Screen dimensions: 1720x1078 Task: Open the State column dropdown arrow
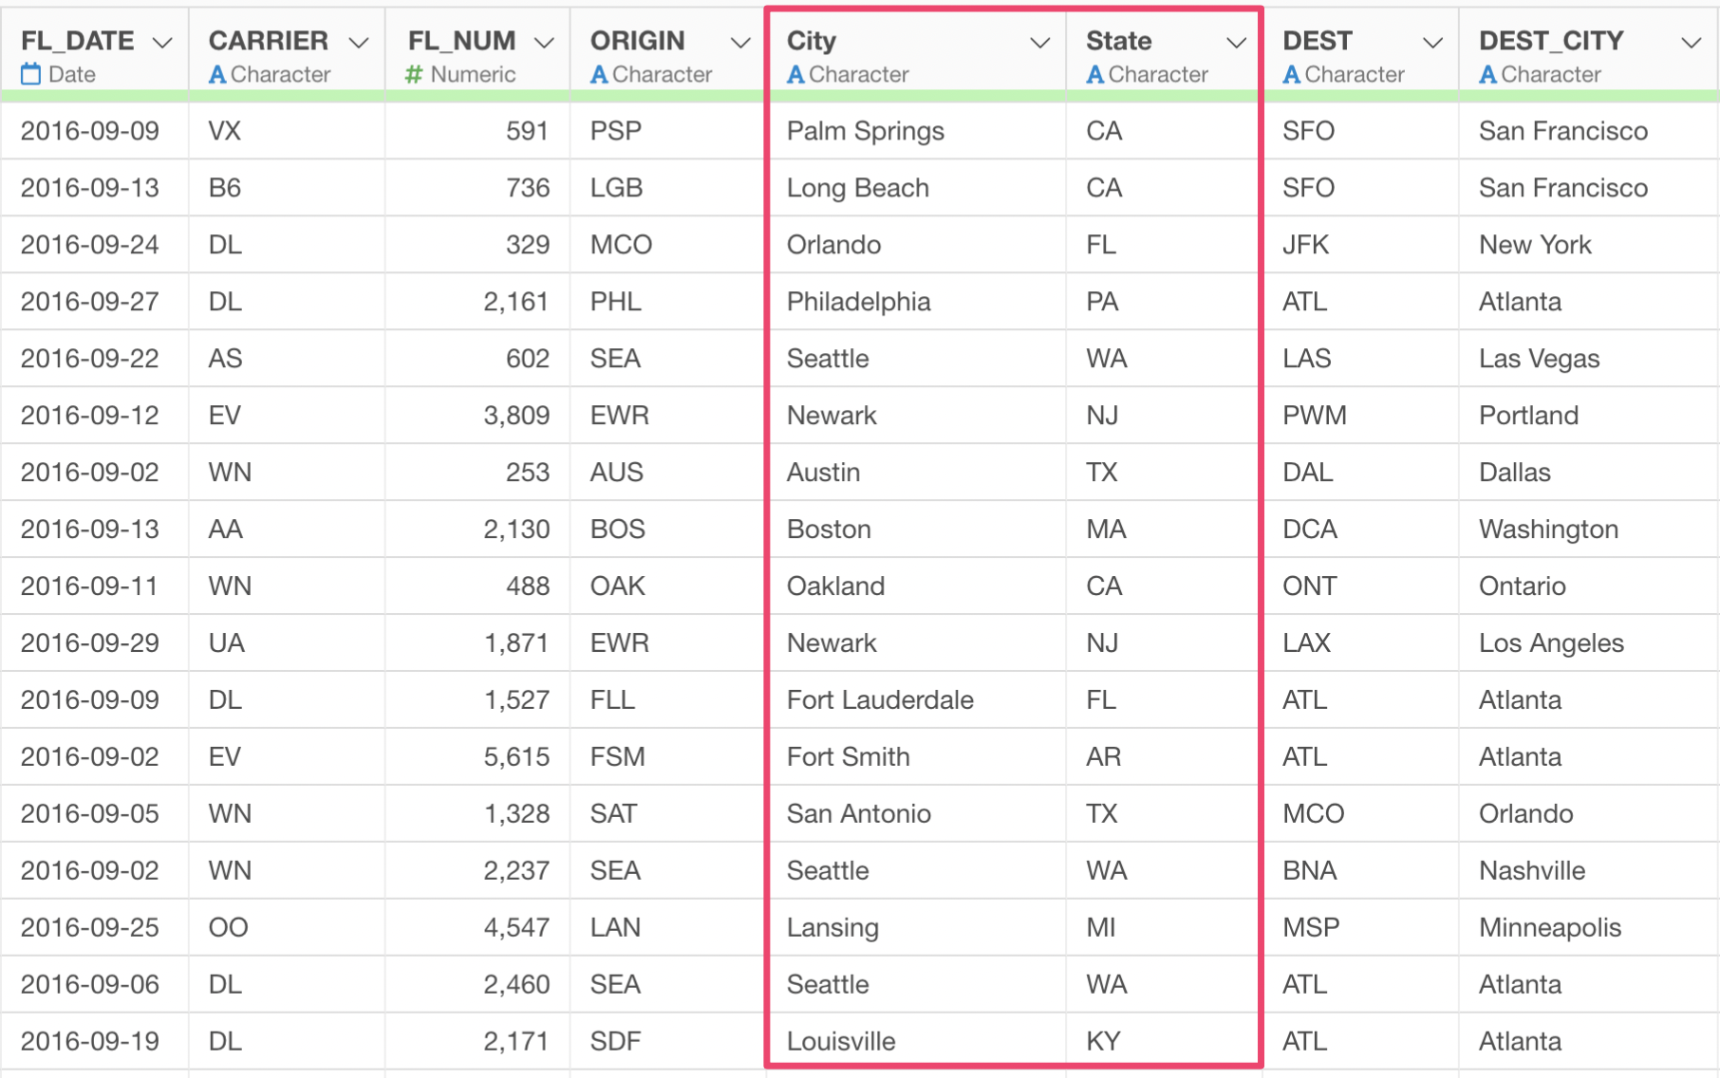pos(1236,43)
